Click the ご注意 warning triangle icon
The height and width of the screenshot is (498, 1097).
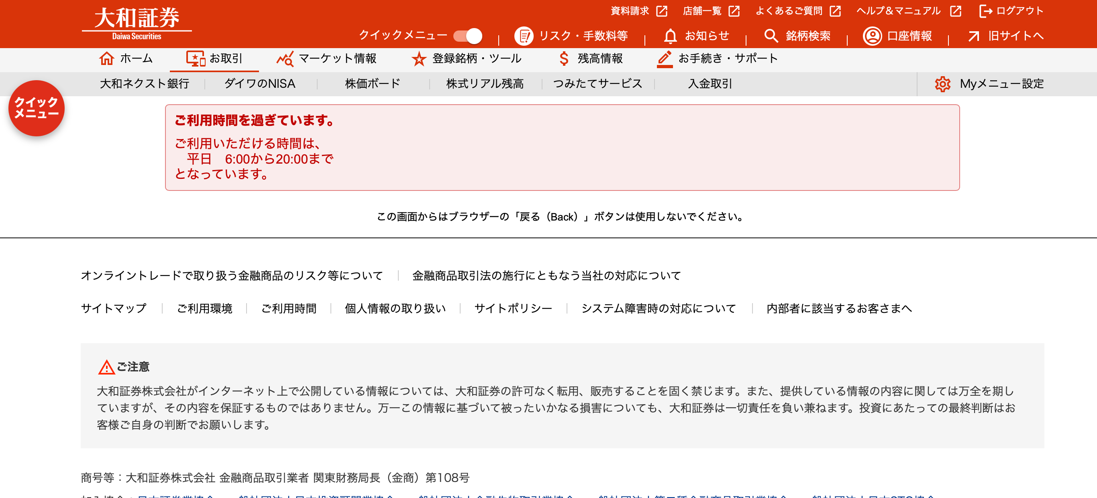(x=106, y=367)
